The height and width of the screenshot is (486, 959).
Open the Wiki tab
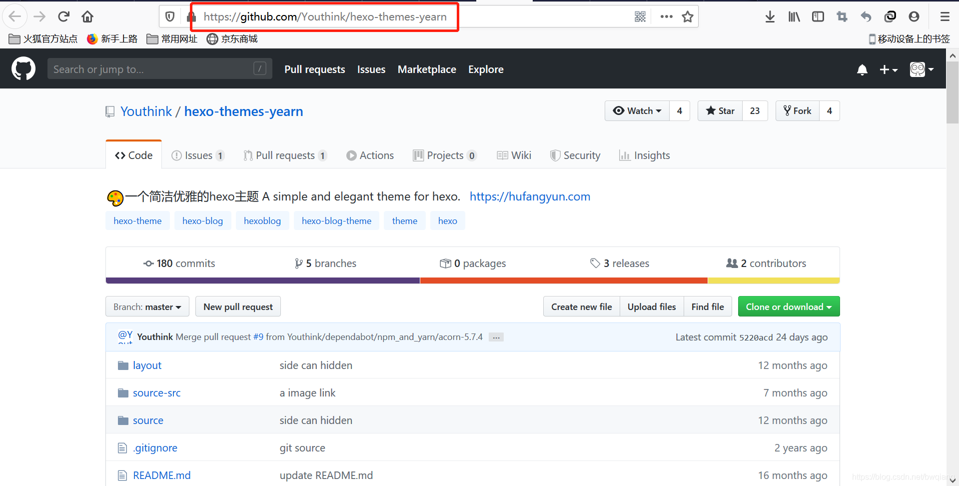click(514, 155)
